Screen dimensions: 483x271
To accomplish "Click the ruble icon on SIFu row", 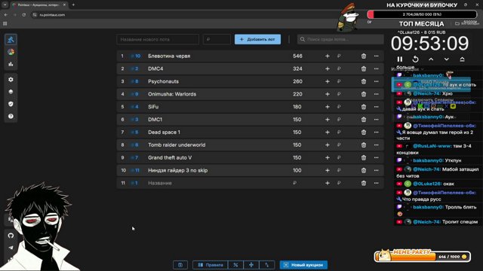I will [x=339, y=107].
